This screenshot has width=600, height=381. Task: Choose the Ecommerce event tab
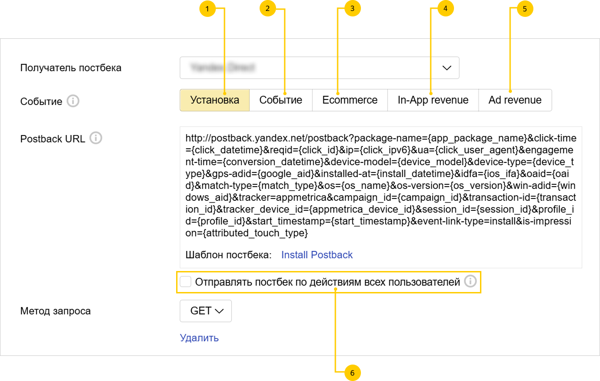350,100
